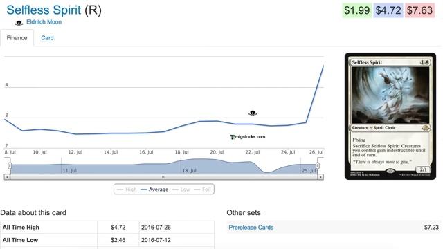Click the scrollbar left arrow under chart
Viewport: 443px width, 249px height.
pyautogui.click(x=7, y=177)
